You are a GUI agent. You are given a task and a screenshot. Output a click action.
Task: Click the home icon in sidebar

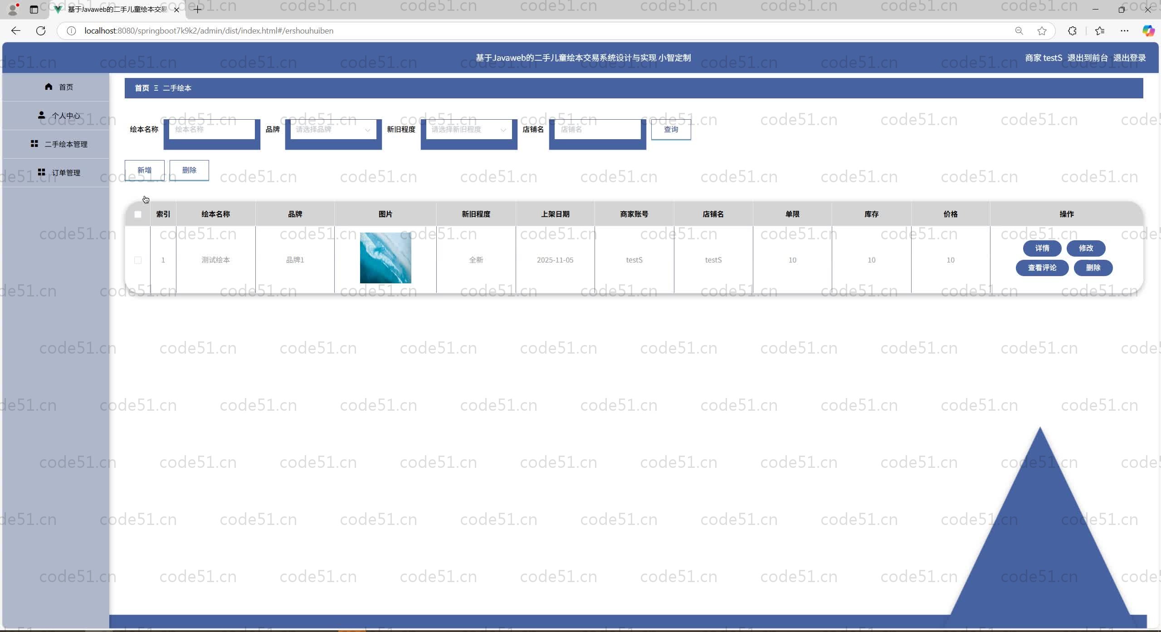49,87
